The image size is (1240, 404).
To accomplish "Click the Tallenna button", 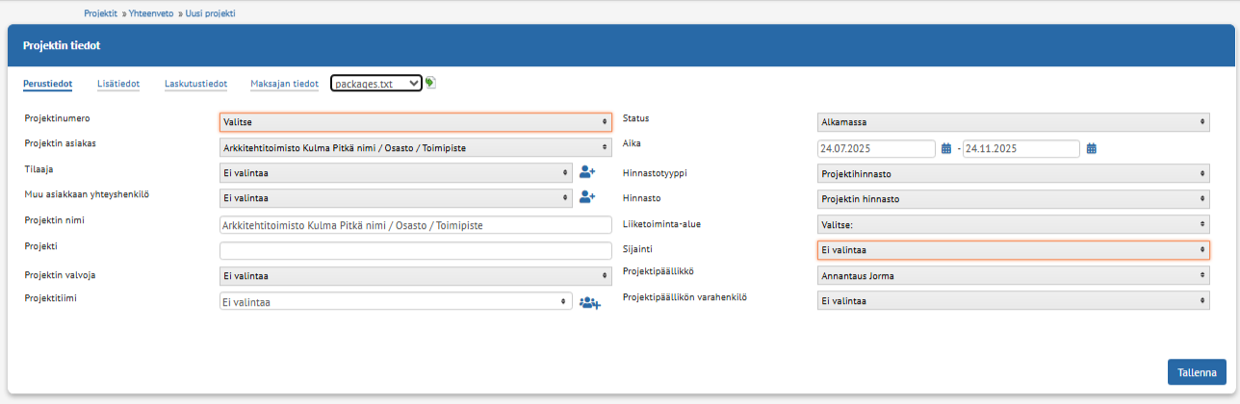I will 1197,372.
